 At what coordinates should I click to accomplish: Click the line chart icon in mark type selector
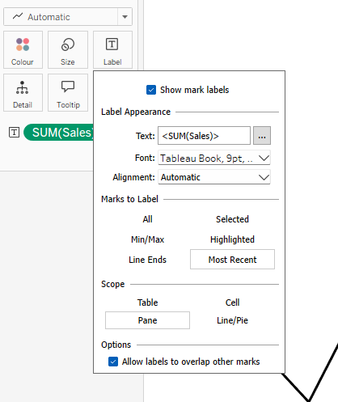[x=18, y=16]
